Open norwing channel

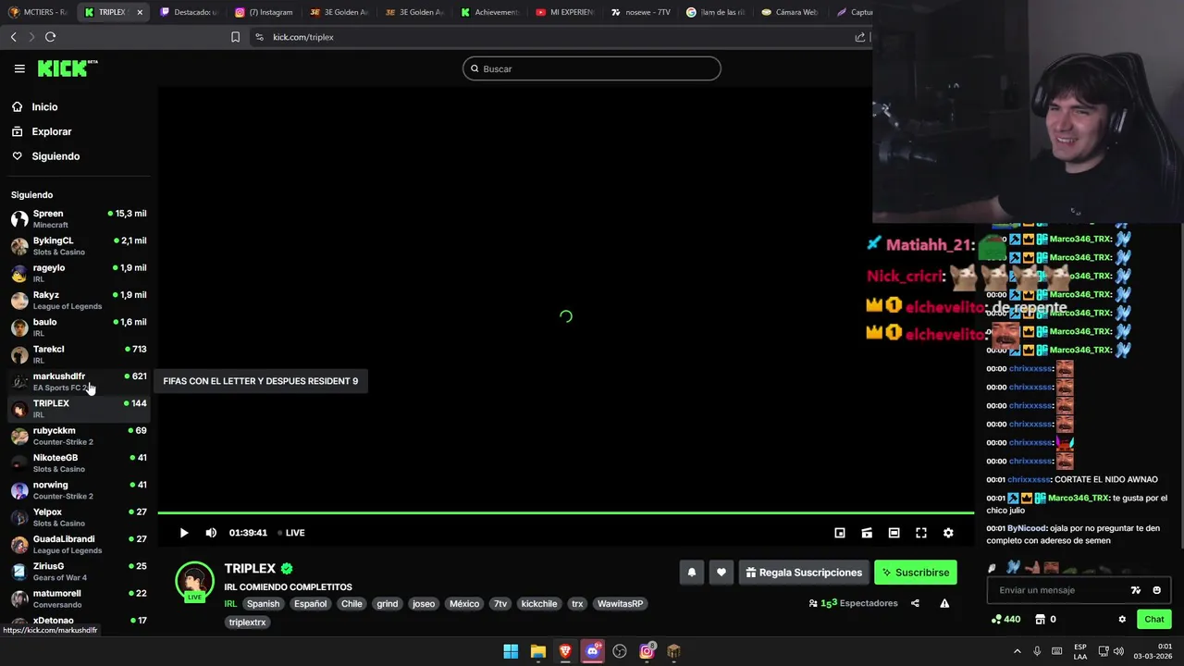79,490
